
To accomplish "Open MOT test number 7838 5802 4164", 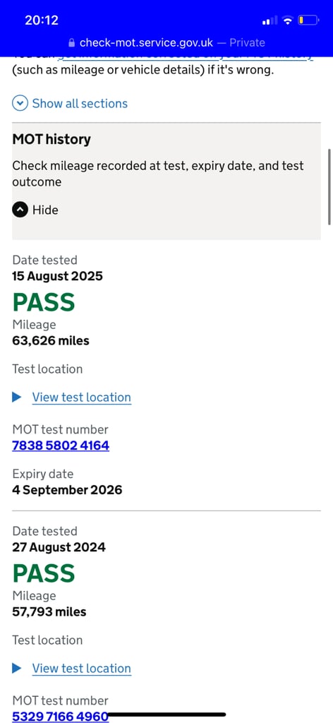I will click(61, 446).
